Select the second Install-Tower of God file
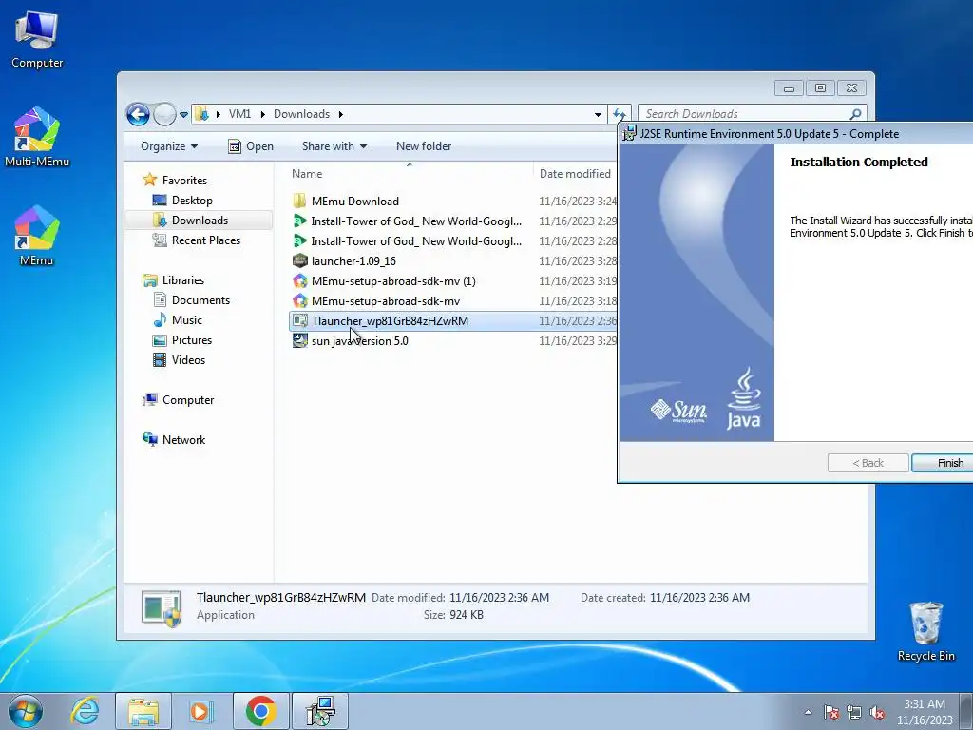Screen dimensions: 973x730 416,240
